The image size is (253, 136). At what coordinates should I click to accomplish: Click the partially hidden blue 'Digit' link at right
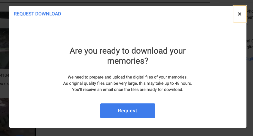[250, 59]
